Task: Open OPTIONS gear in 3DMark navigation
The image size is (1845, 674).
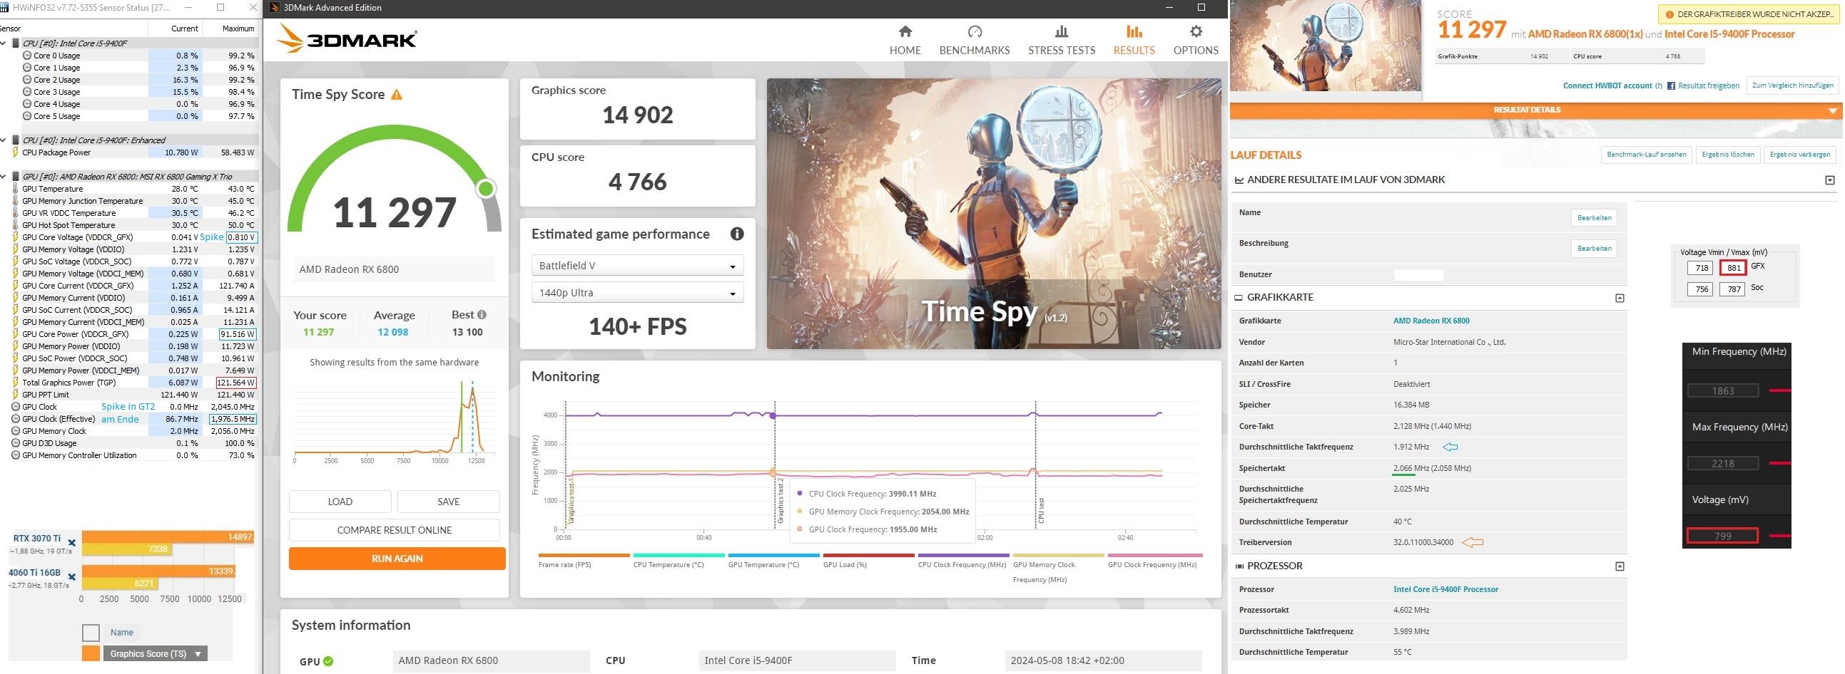Action: point(1195,40)
